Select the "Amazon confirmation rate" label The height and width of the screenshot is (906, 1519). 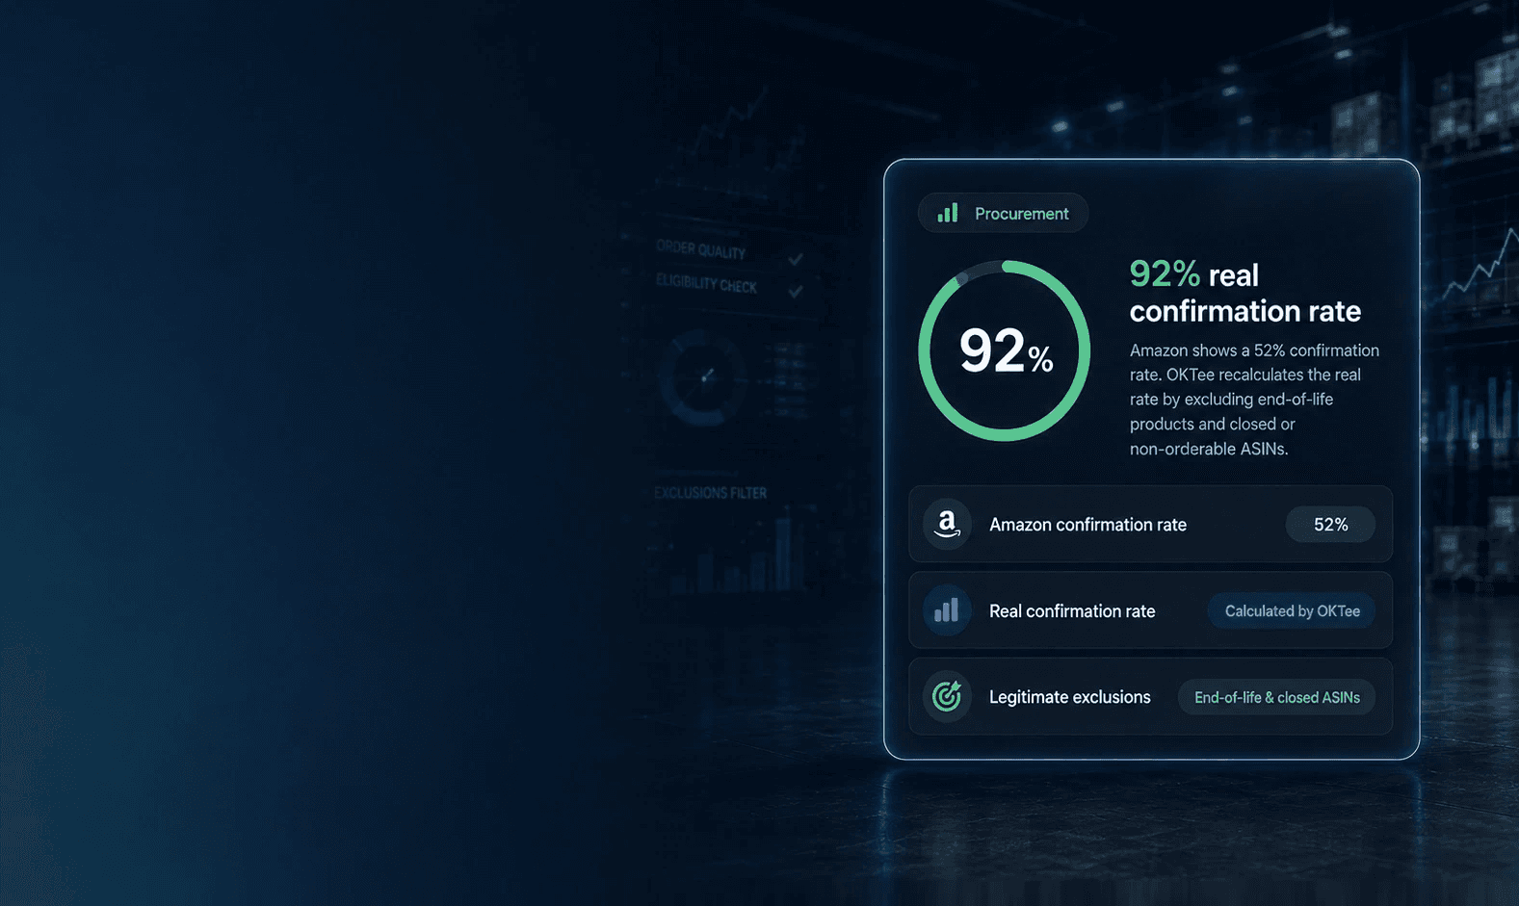(1087, 525)
